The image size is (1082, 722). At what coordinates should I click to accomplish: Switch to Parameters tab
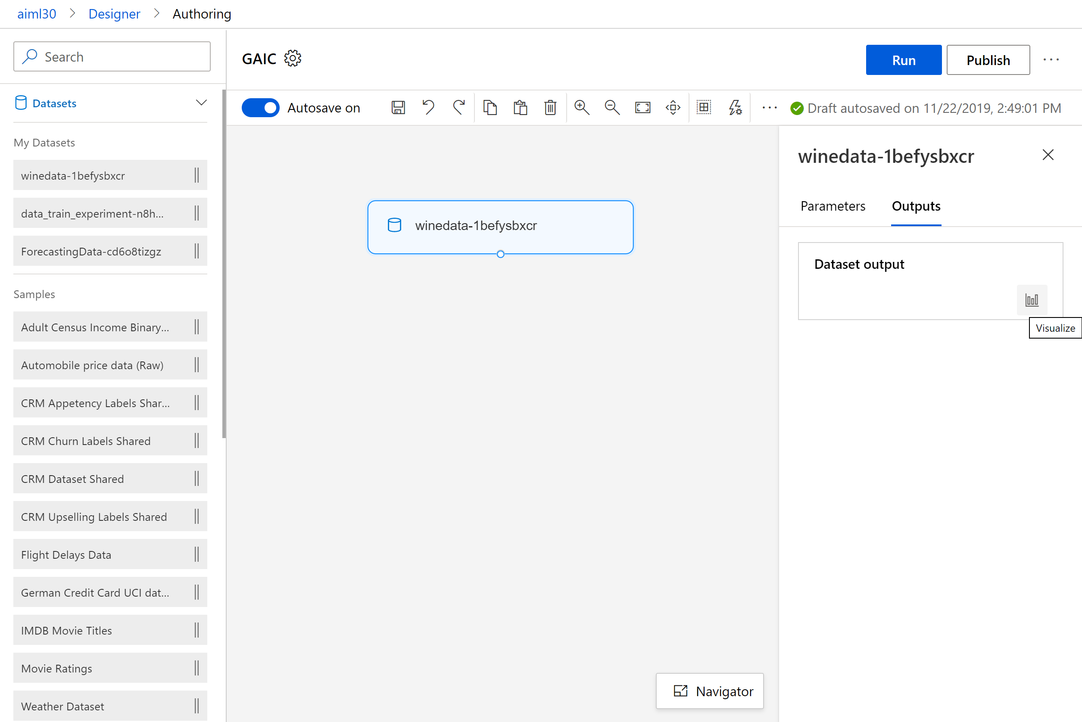(x=833, y=205)
